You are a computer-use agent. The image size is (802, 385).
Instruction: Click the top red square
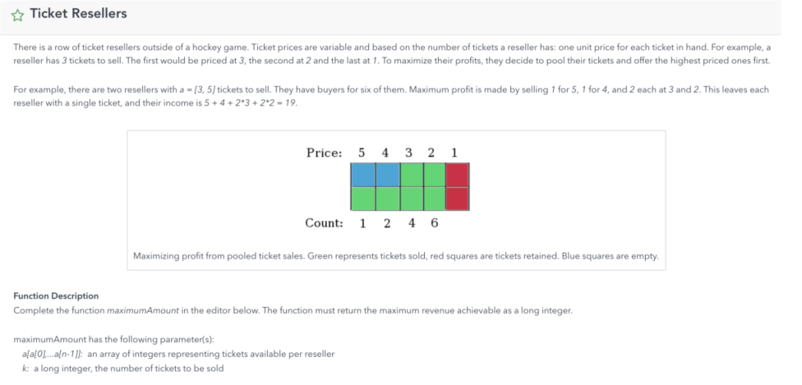(x=457, y=175)
